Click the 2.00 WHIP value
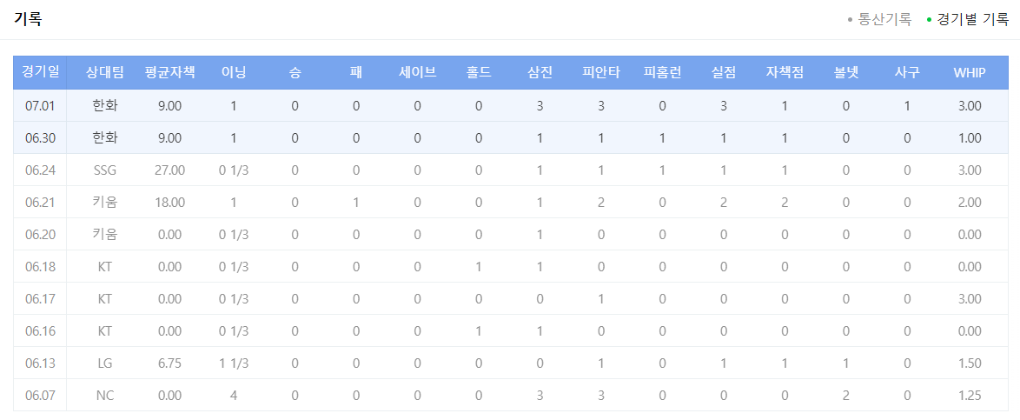The height and width of the screenshot is (420, 1020). [970, 202]
